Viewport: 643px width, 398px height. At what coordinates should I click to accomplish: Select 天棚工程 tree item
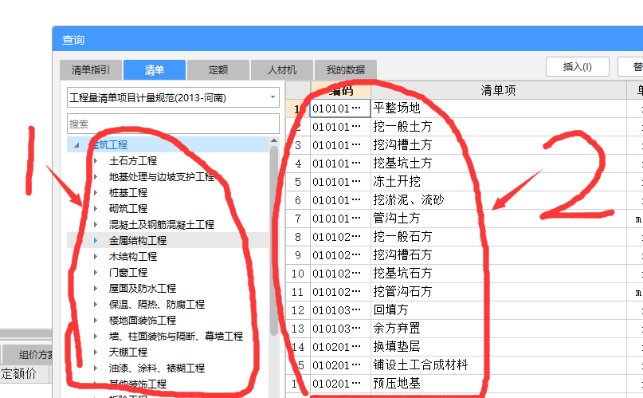[128, 352]
